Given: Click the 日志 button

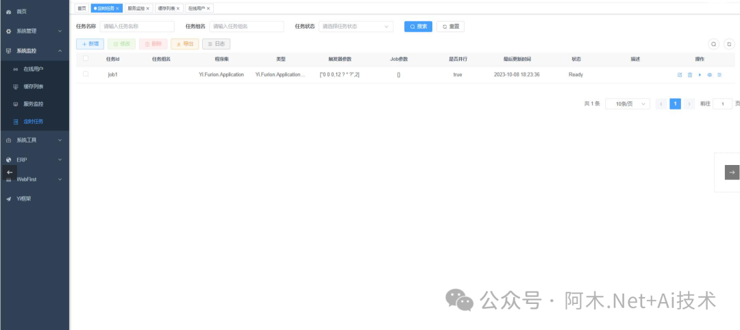Looking at the screenshot, I should [x=216, y=44].
